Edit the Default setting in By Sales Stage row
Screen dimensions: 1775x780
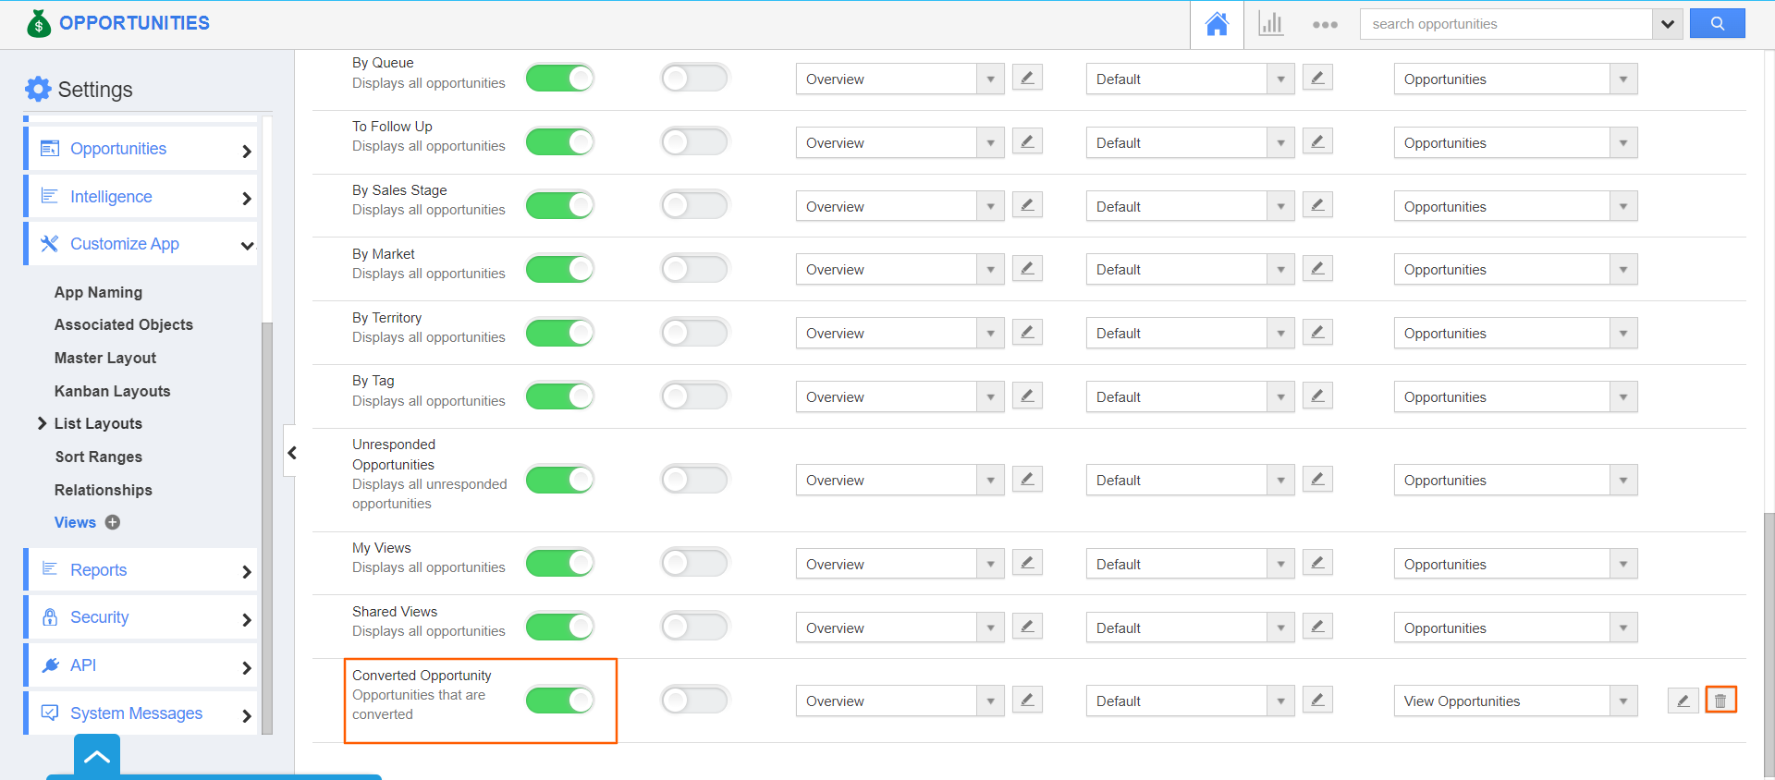[x=1317, y=205]
